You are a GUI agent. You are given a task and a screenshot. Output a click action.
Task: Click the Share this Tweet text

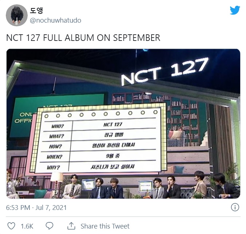tap(105, 226)
